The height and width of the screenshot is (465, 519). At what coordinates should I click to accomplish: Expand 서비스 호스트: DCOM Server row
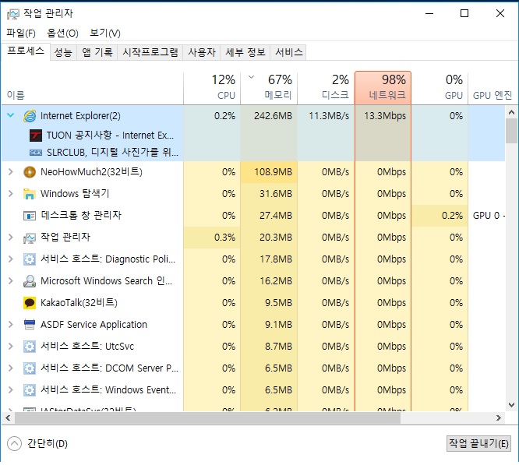(x=11, y=368)
